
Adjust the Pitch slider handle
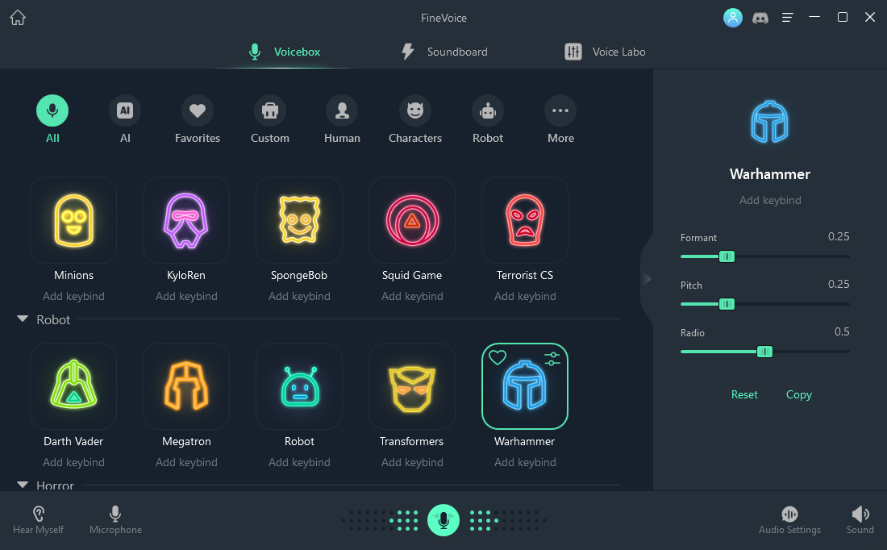click(727, 304)
